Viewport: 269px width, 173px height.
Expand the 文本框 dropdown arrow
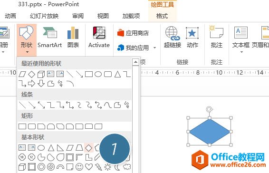click(241, 52)
